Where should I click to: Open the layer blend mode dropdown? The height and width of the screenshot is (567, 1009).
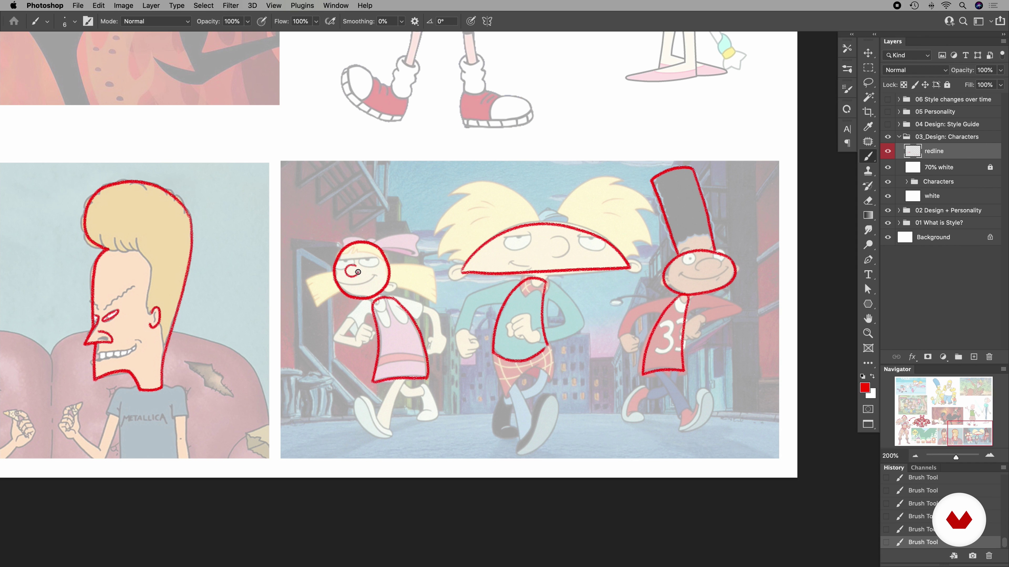coord(915,70)
